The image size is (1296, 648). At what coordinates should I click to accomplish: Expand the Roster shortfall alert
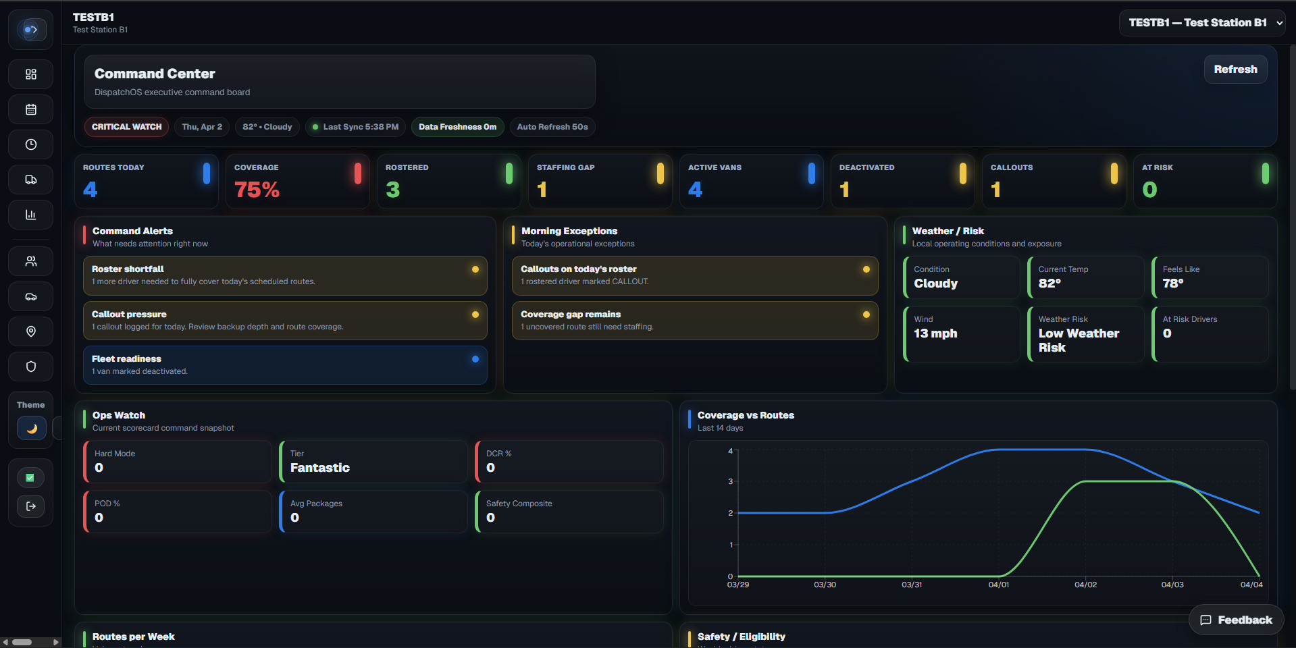coord(284,275)
